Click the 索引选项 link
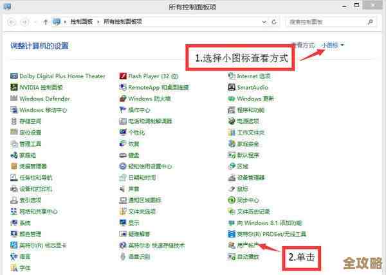Image resolution: width=386 pixels, height=275 pixels. pyautogui.click(x=30, y=200)
